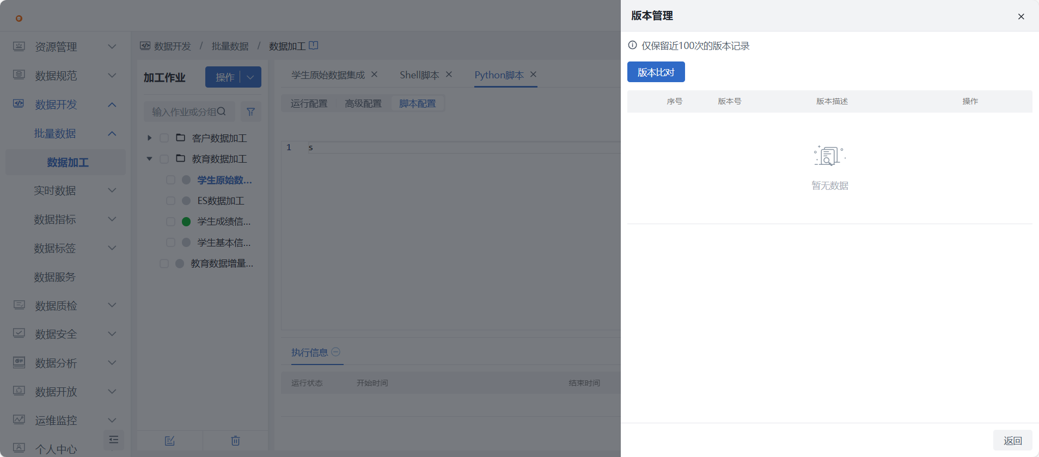Viewport: 1039px width, 457px height.
Task: Check the 学生原始数... checkbox
Action: [170, 180]
